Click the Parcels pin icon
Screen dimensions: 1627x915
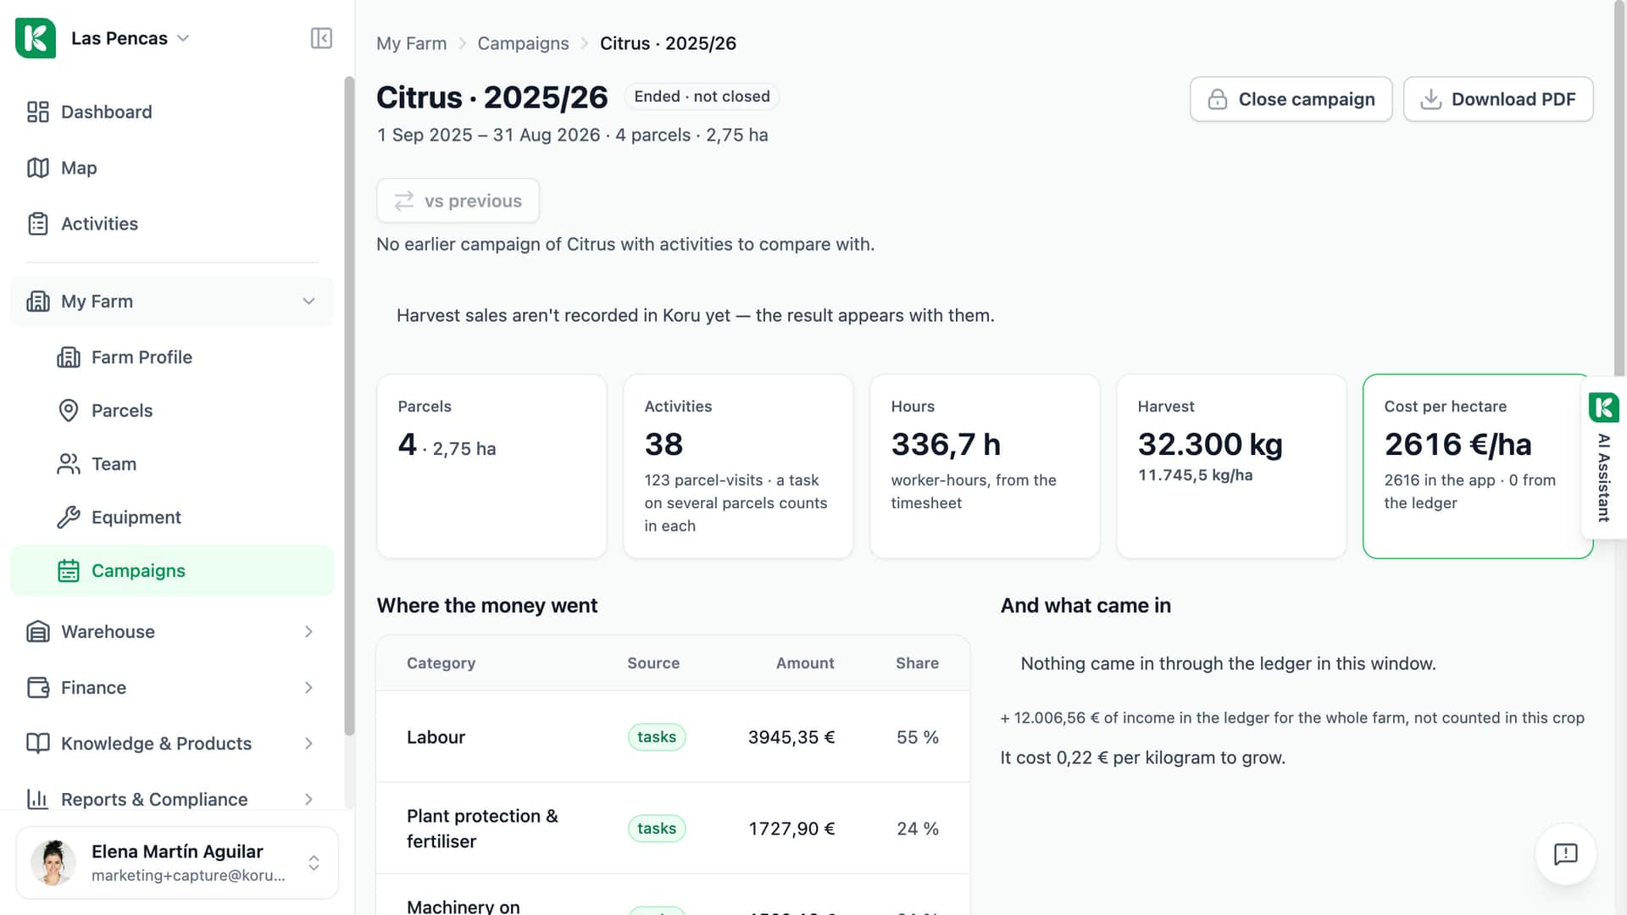coord(69,411)
